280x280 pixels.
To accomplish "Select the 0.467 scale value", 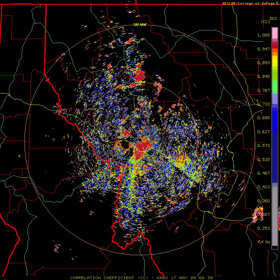I will click(264, 173).
